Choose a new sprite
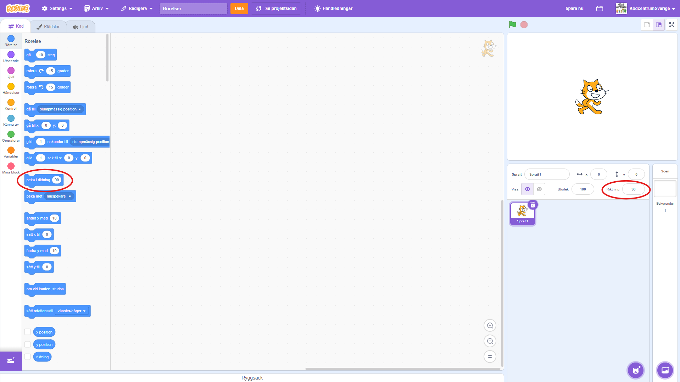680x382 pixels. tap(636, 370)
